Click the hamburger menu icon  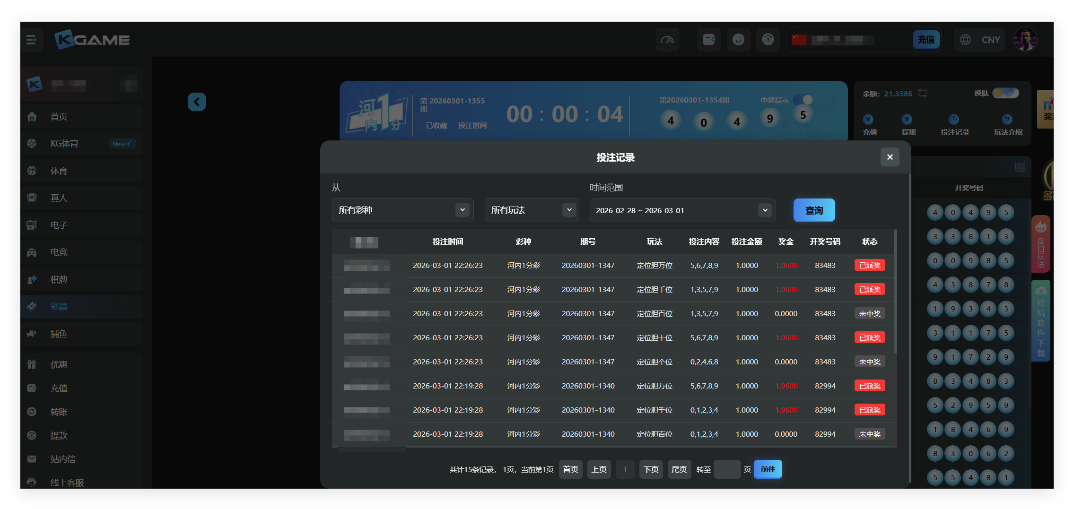pyautogui.click(x=32, y=40)
